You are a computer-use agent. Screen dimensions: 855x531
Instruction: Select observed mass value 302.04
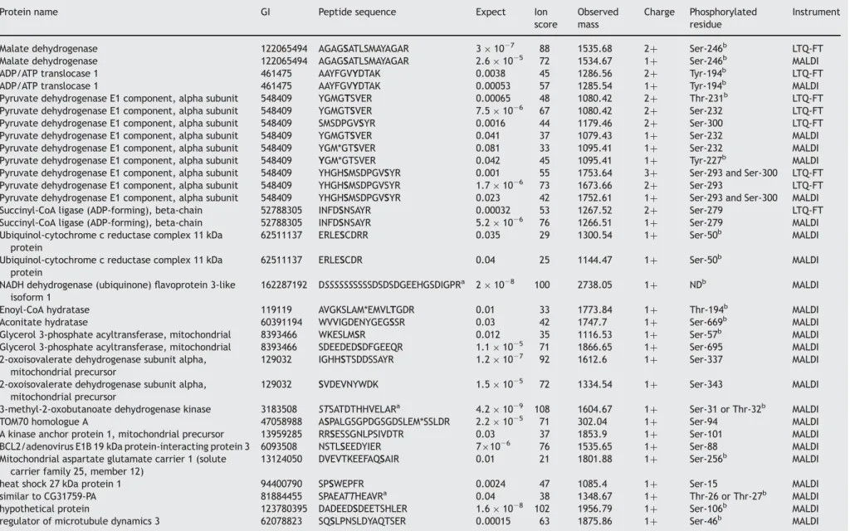(592, 422)
